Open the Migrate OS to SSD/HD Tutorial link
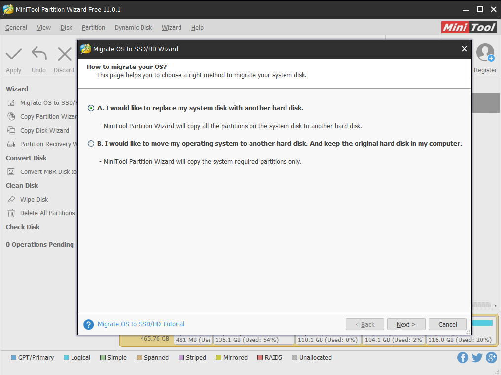Image resolution: width=501 pixels, height=375 pixels. coord(141,324)
